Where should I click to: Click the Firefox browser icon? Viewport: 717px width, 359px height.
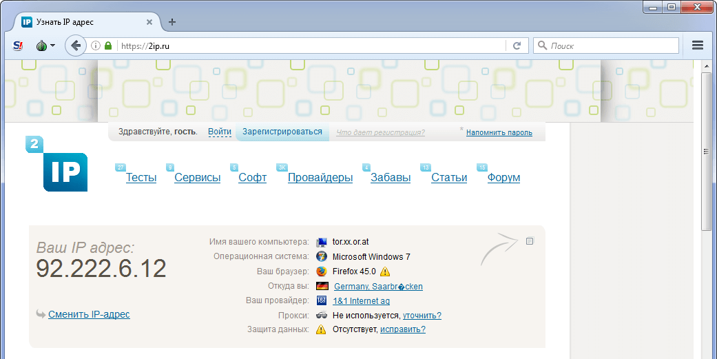[322, 271]
